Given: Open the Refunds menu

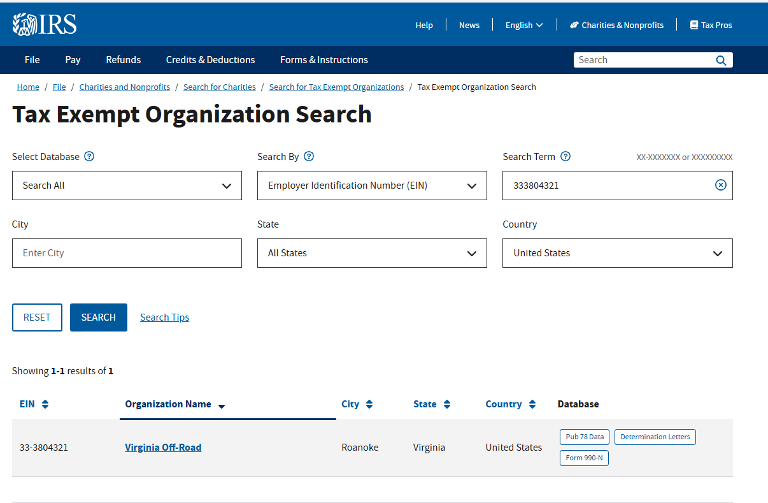Looking at the screenshot, I should click(124, 60).
